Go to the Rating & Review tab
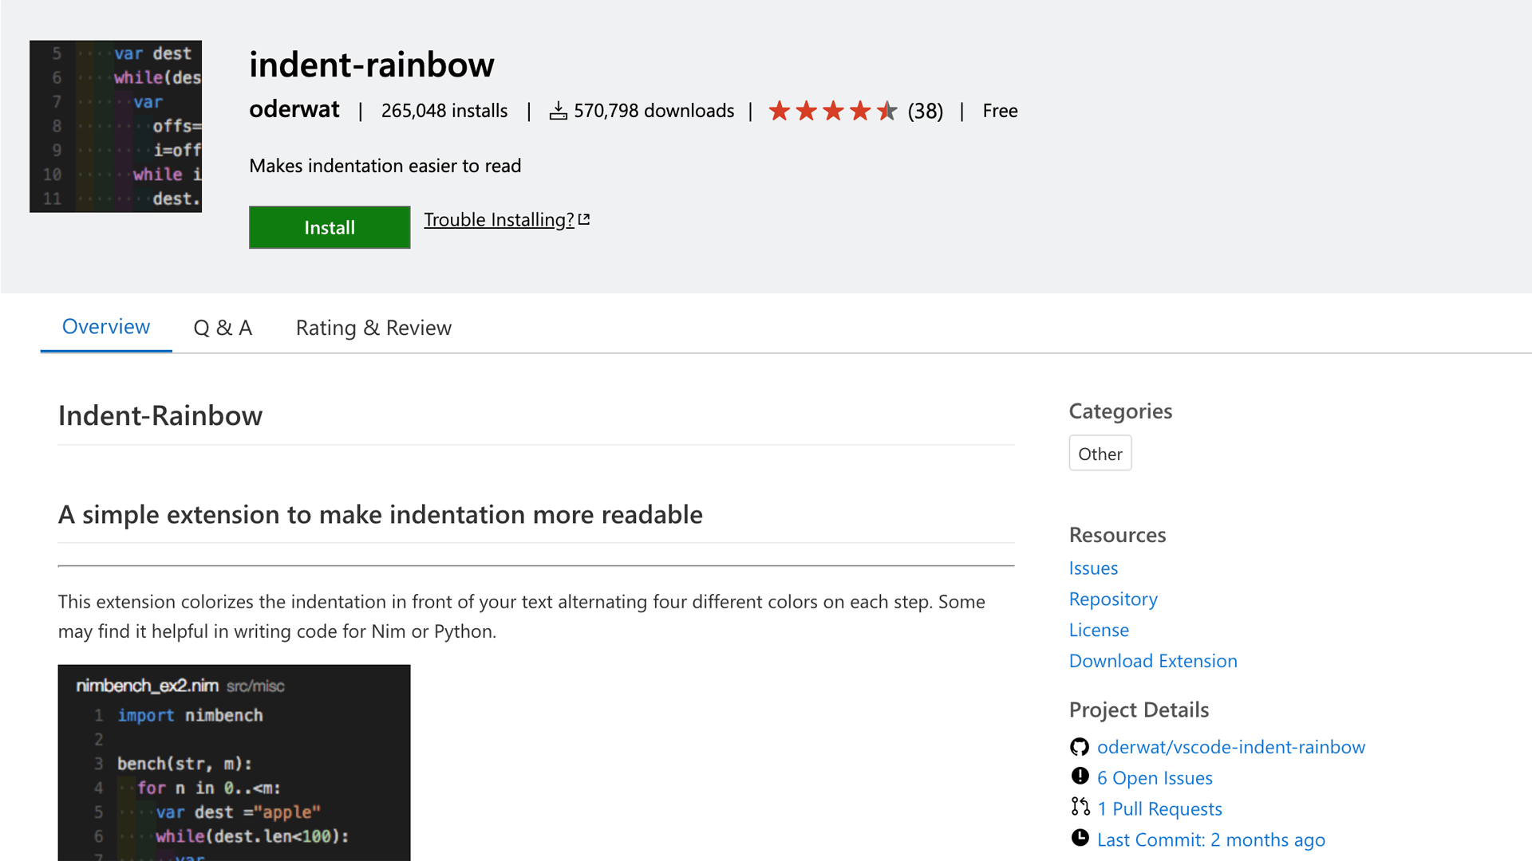 click(x=373, y=328)
